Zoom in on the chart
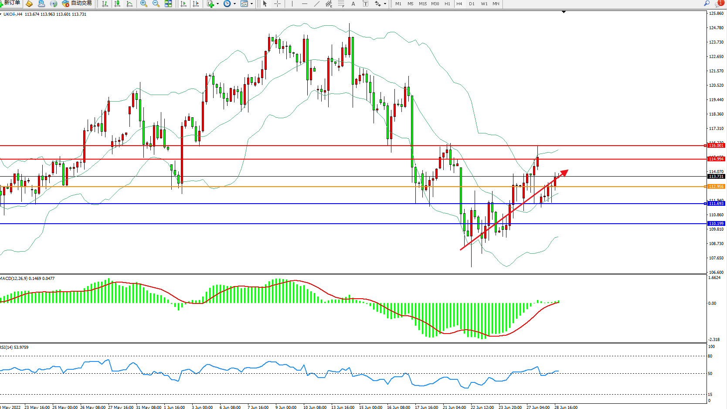This screenshot has height=409, width=727. (x=143, y=3)
